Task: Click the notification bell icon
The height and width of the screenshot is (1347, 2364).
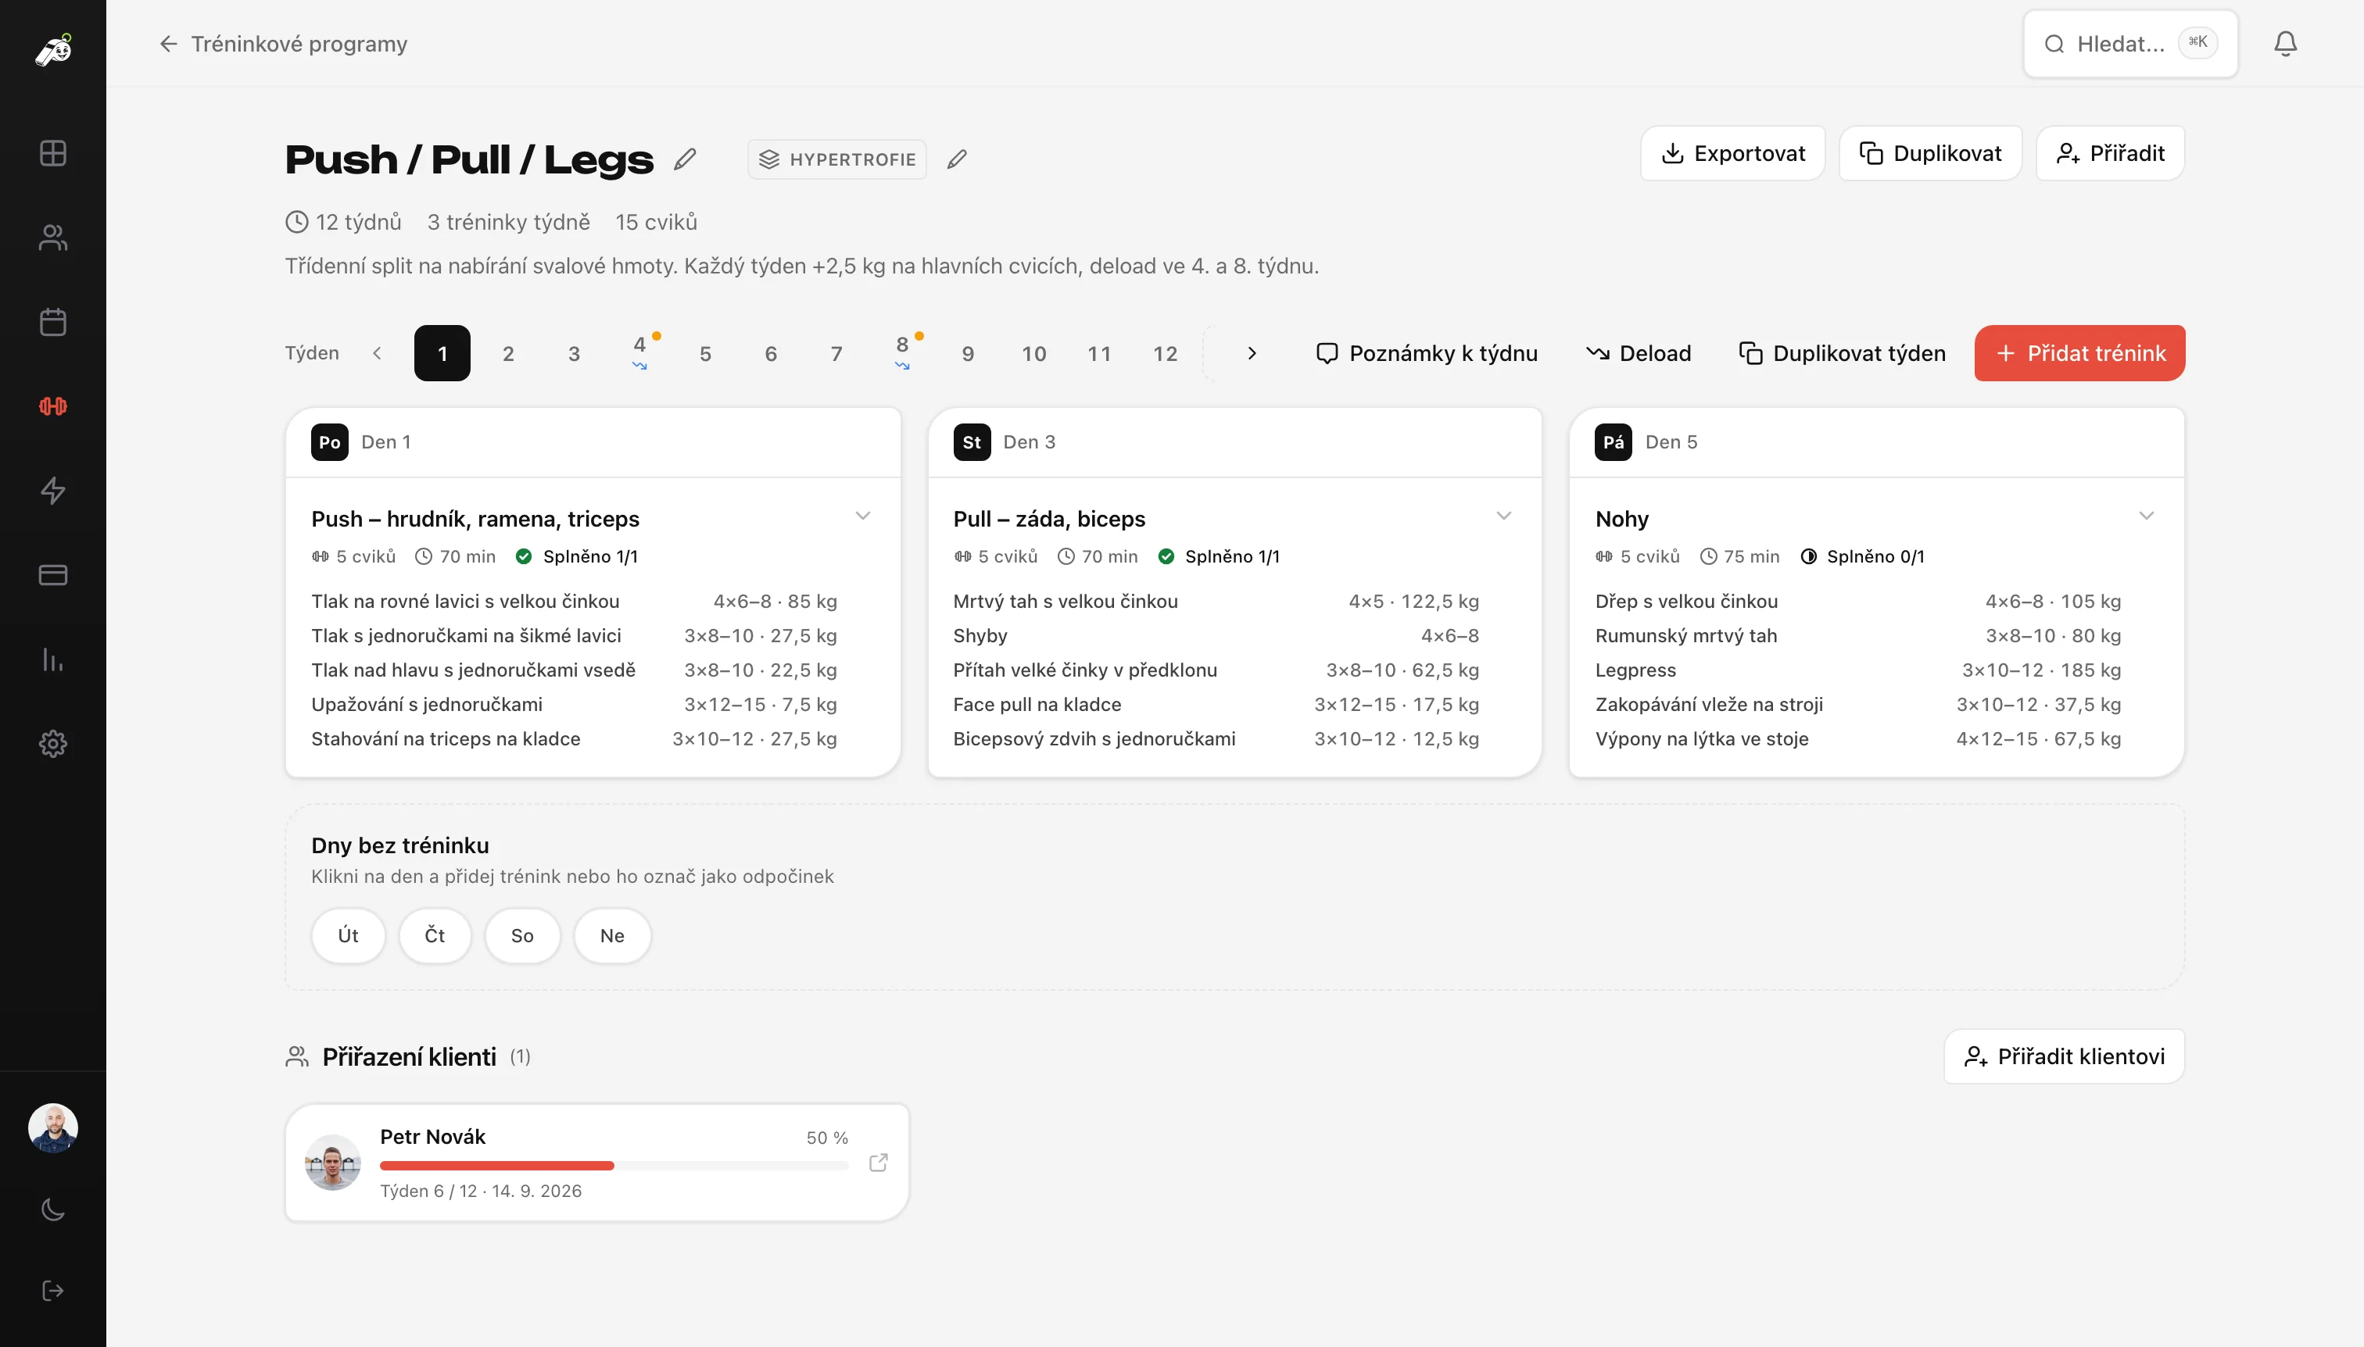Action: [2285, 44]
